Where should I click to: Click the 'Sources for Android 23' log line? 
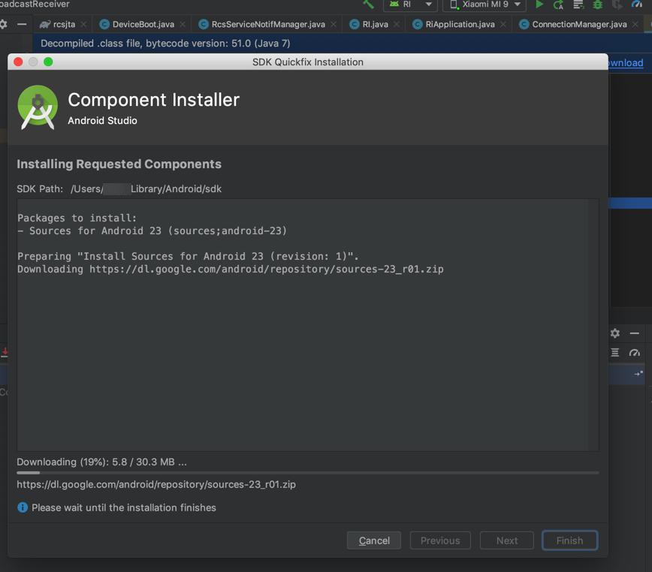pos(152,231)
